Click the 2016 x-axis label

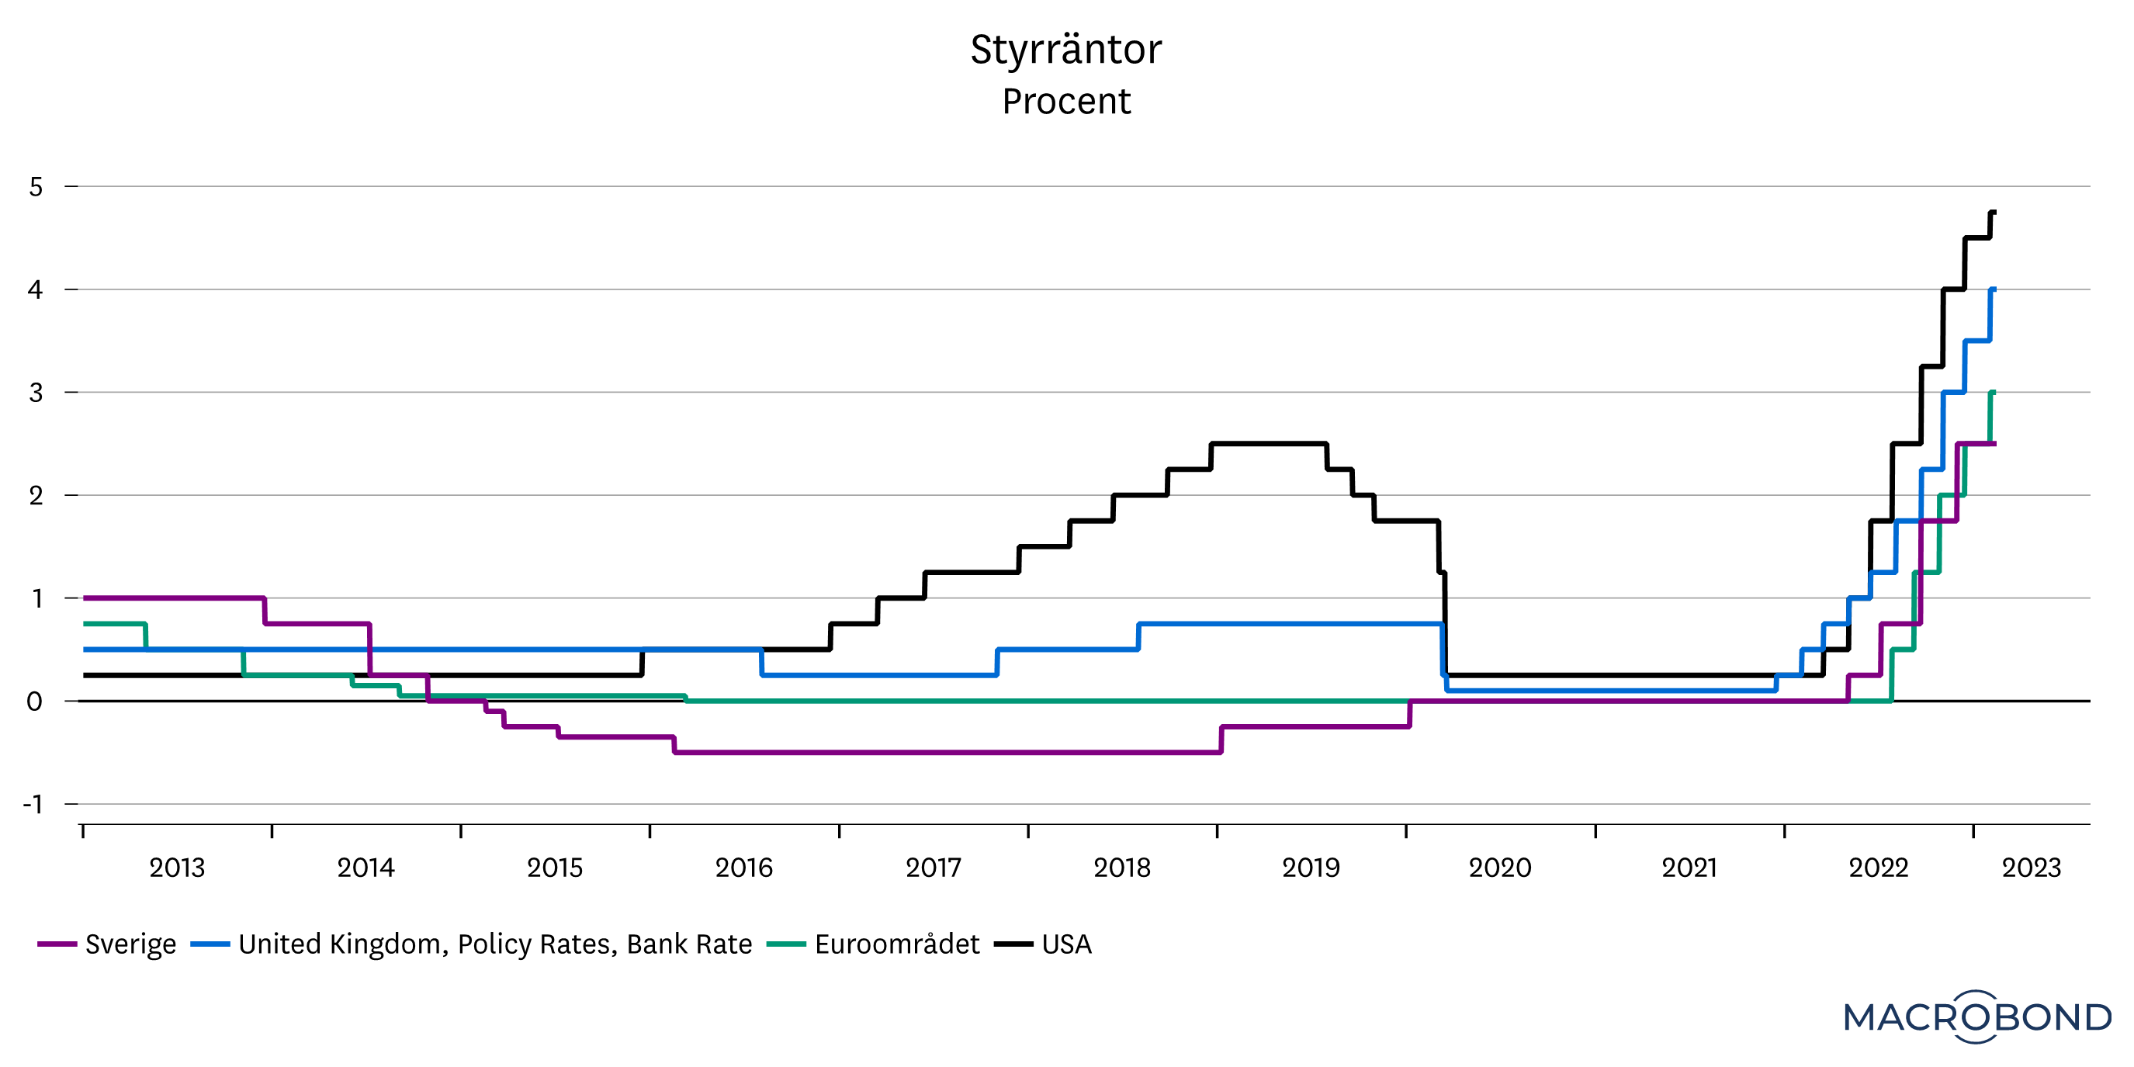pos(744,868)
